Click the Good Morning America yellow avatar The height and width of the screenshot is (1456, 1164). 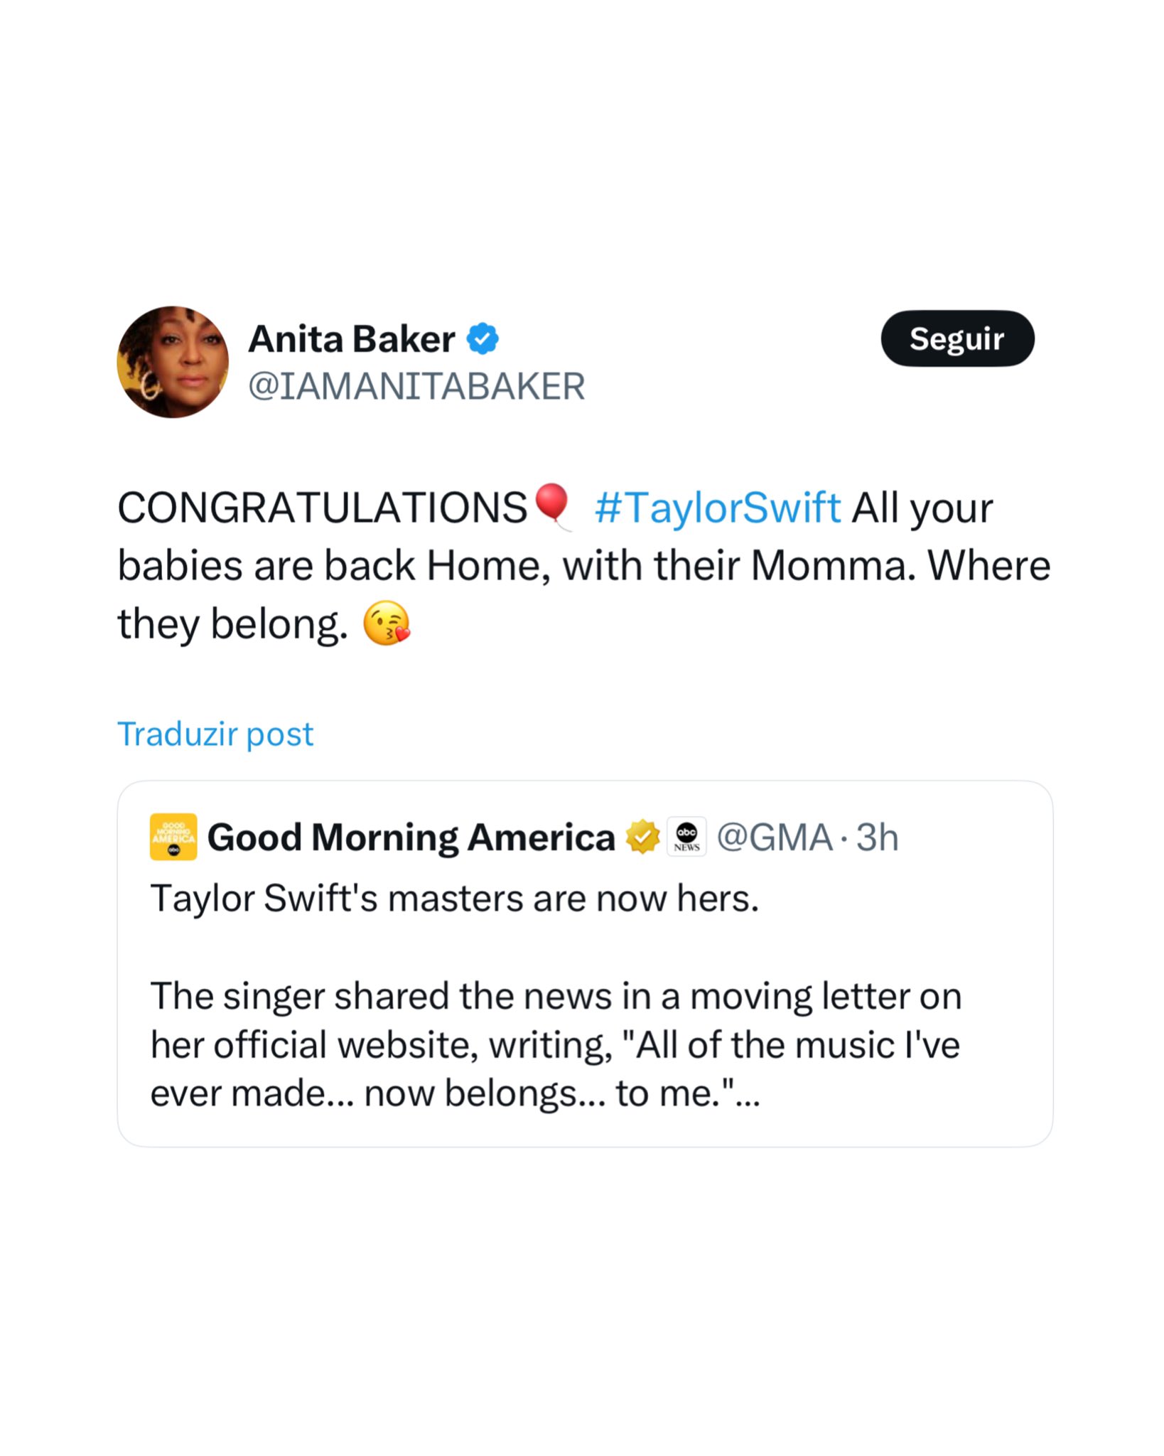tap(173, 837)
